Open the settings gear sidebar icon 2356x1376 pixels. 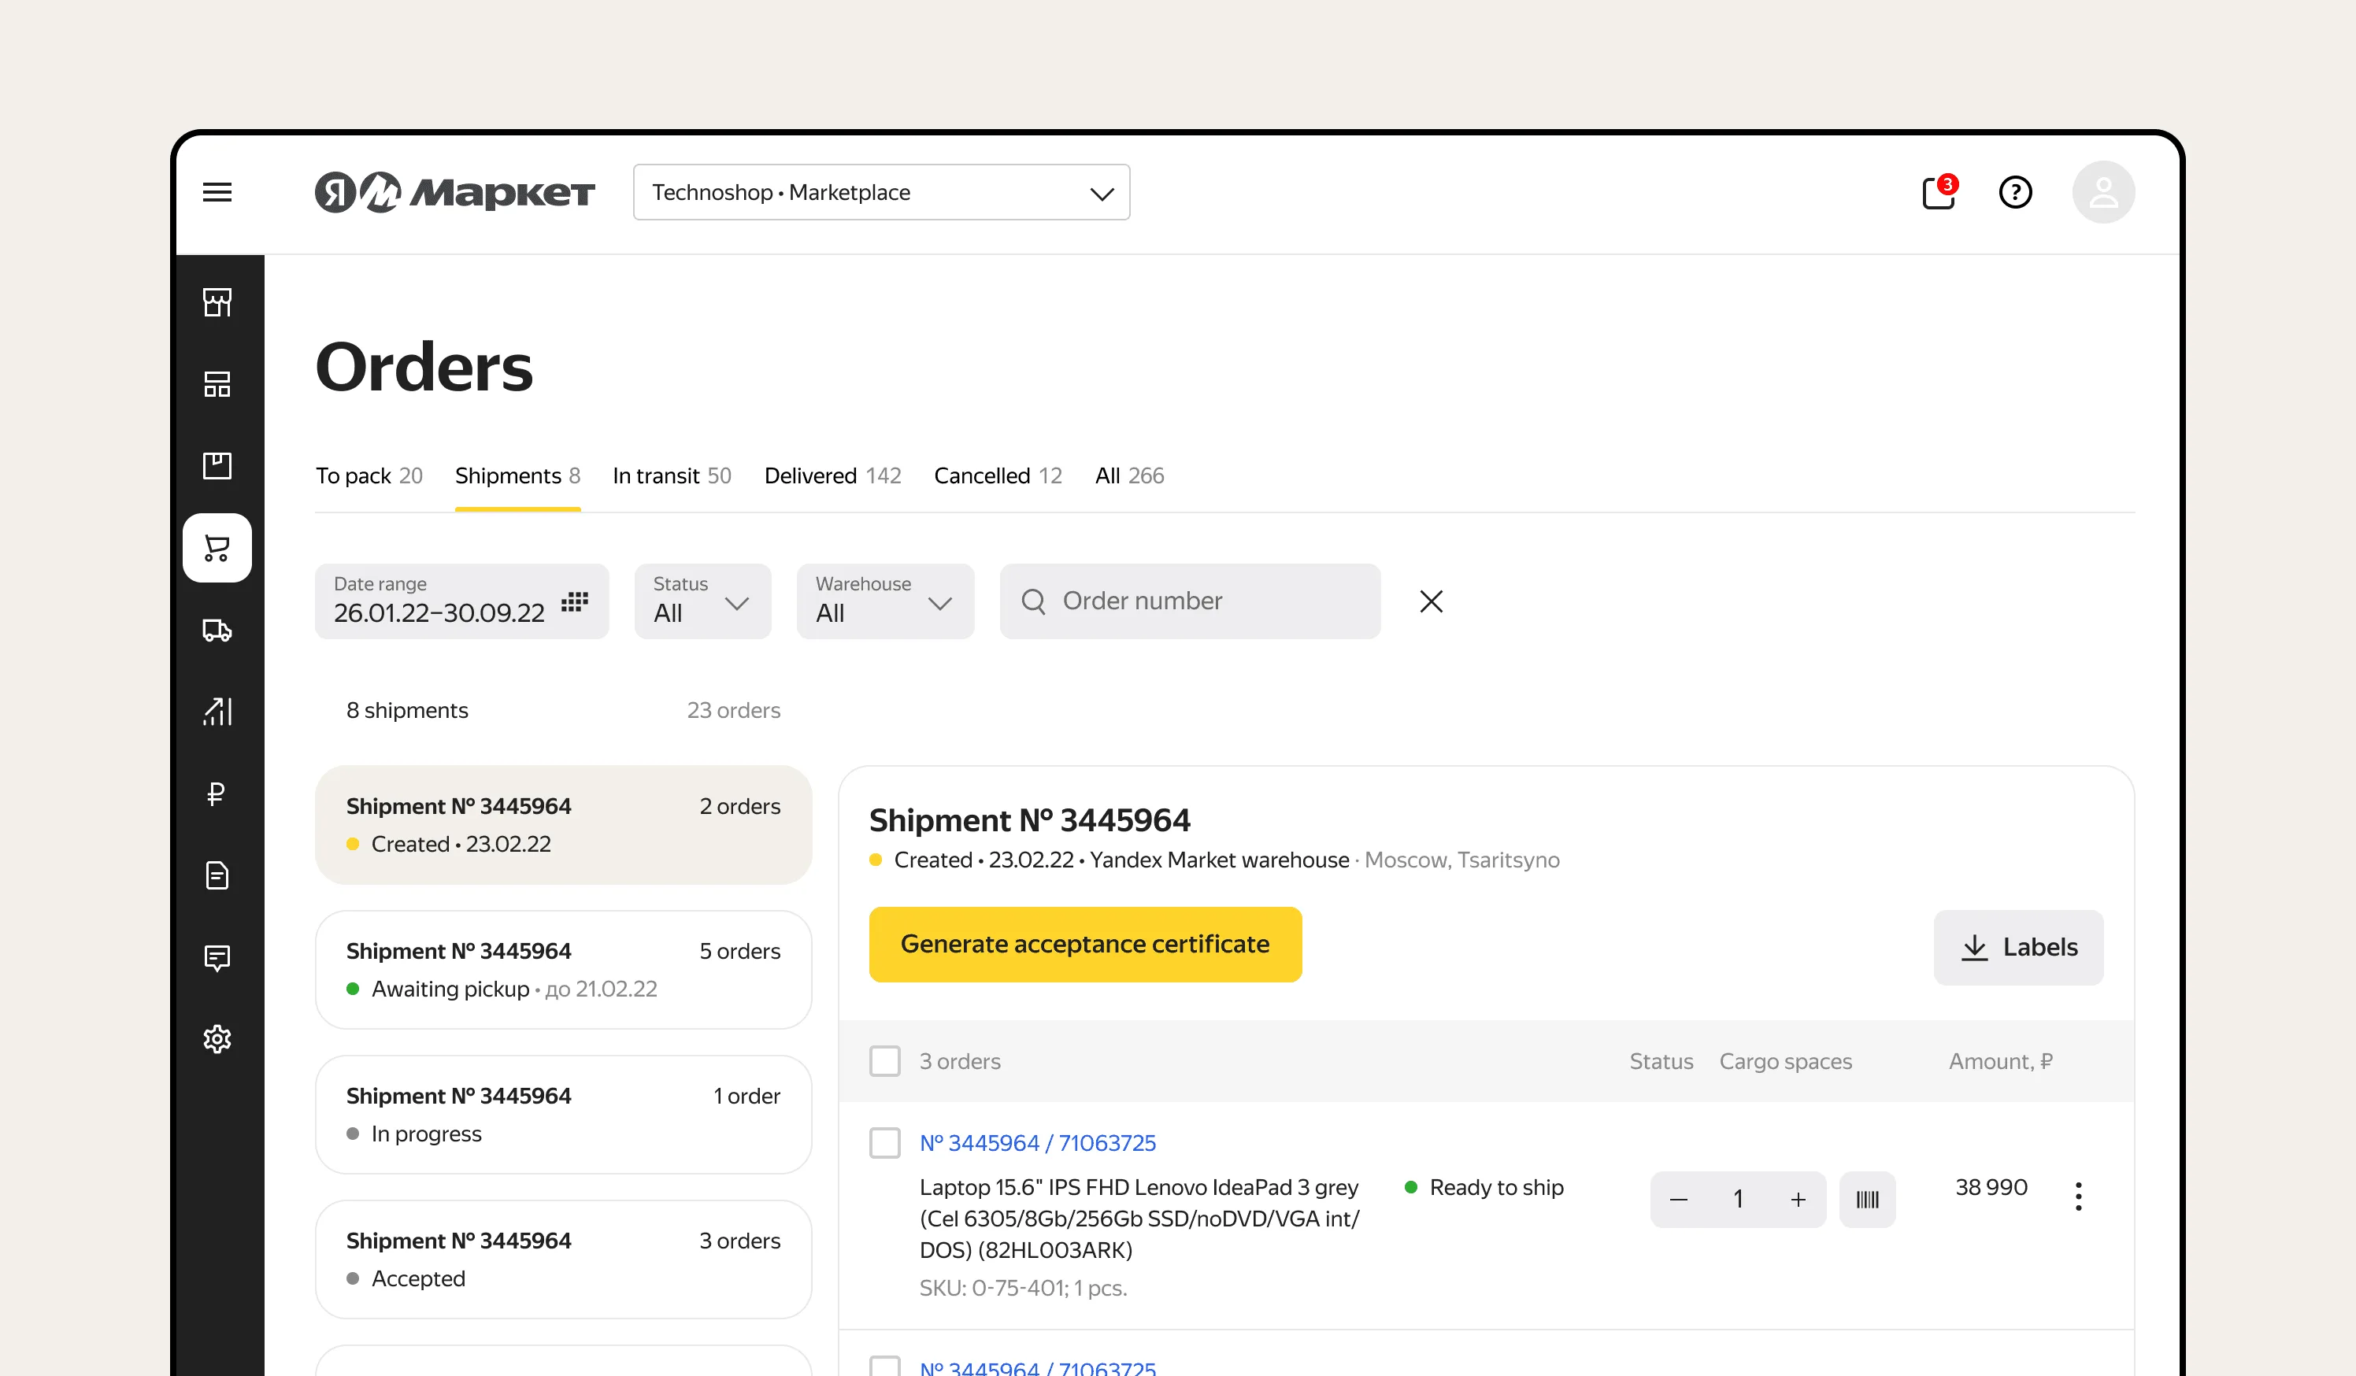tap(217, 1038)
